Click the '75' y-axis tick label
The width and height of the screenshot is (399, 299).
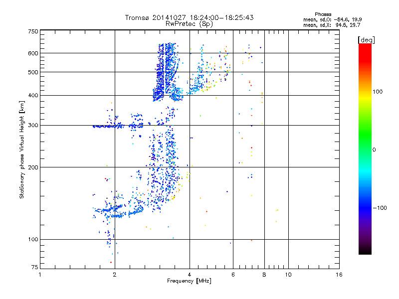(x=35, y=267)
